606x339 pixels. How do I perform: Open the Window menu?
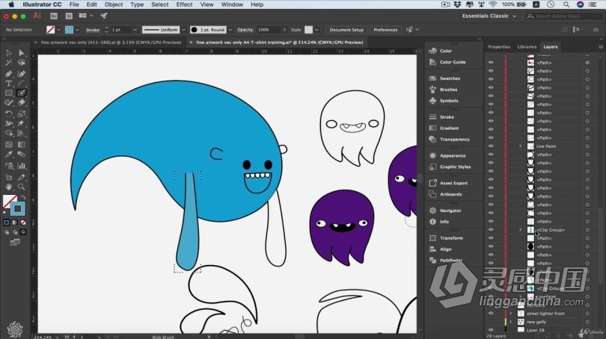(232, 4)
